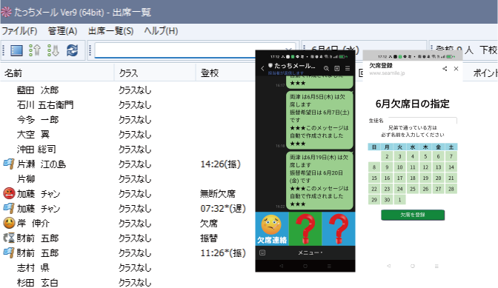The image size is (498, 288).
Task: Click the blue refresh arrows icon
Action: (72, 50)
